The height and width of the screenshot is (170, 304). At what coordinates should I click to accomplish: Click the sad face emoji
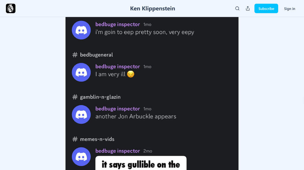[131, 74]
